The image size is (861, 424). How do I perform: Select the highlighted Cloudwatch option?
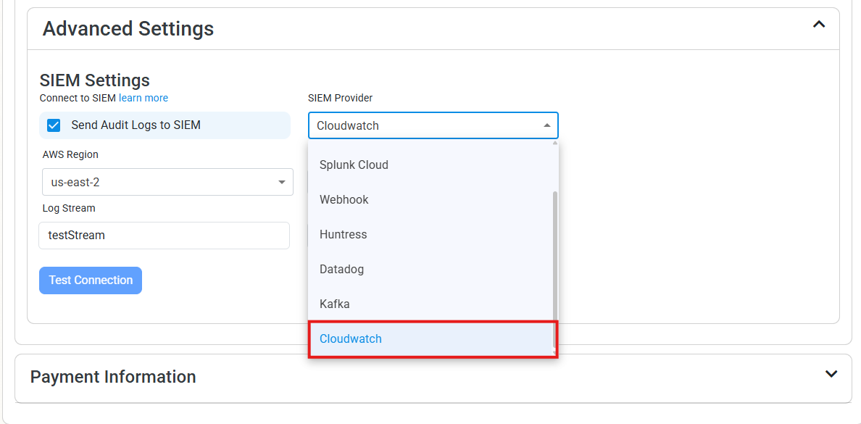coord(351,338)
